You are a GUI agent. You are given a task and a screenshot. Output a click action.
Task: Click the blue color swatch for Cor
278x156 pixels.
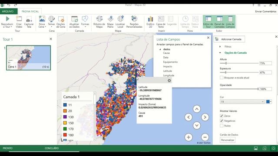click(x=268, y=102)
